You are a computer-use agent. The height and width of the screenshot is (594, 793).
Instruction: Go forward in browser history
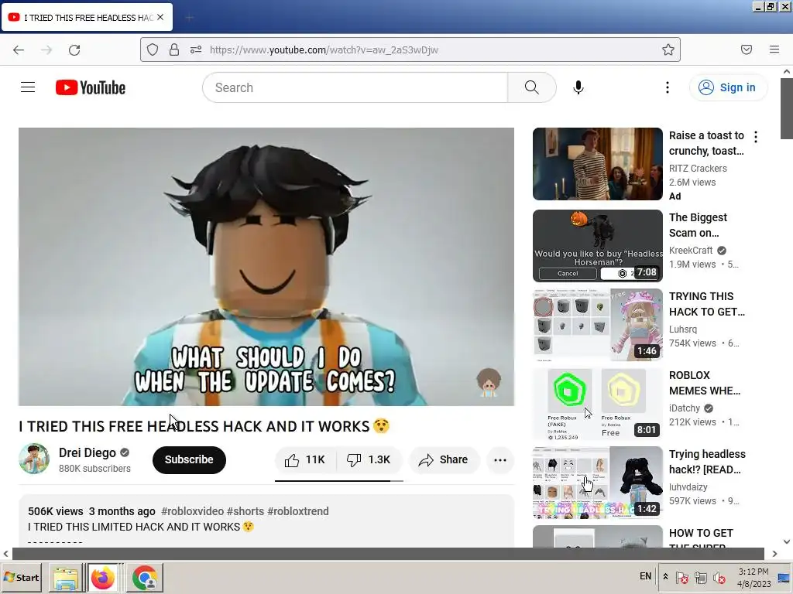point(46,49)
